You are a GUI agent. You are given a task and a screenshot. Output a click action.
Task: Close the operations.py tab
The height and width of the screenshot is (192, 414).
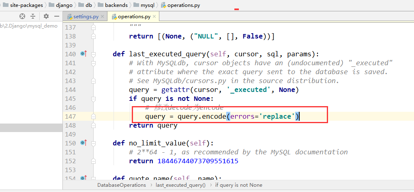[154, 17]
